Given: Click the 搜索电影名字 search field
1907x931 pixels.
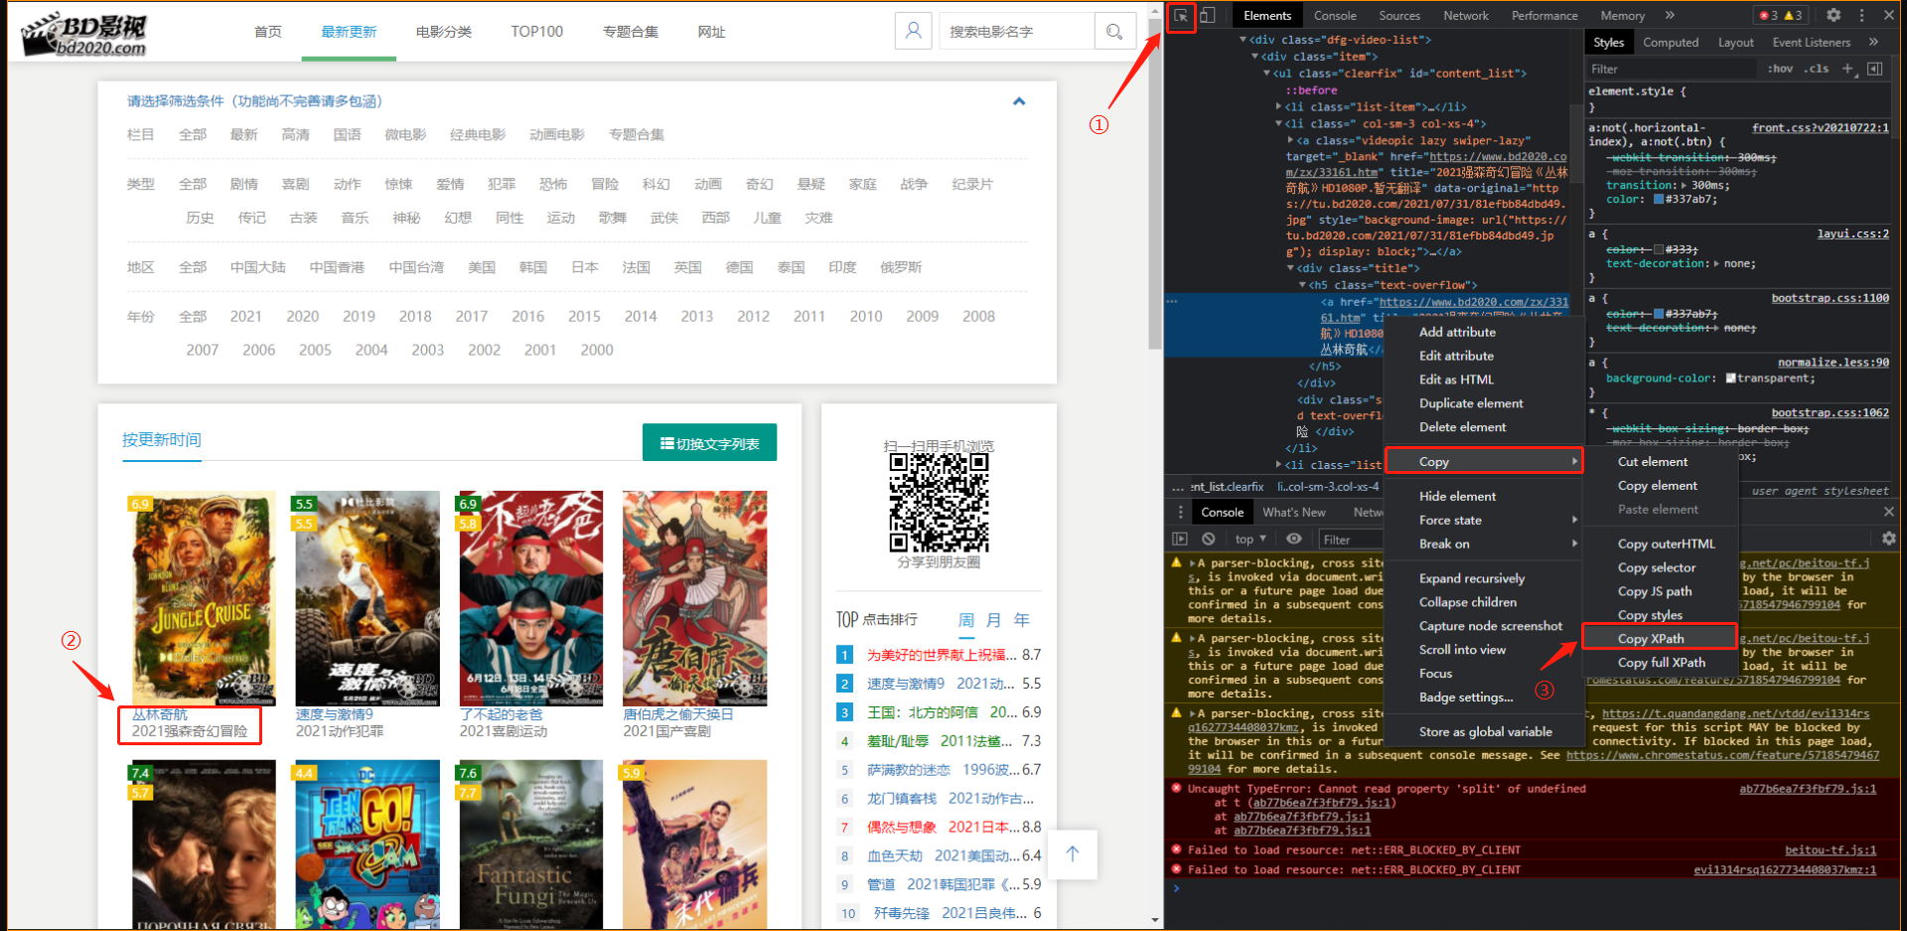Looking at the screenshot, I should (1015, 32).
